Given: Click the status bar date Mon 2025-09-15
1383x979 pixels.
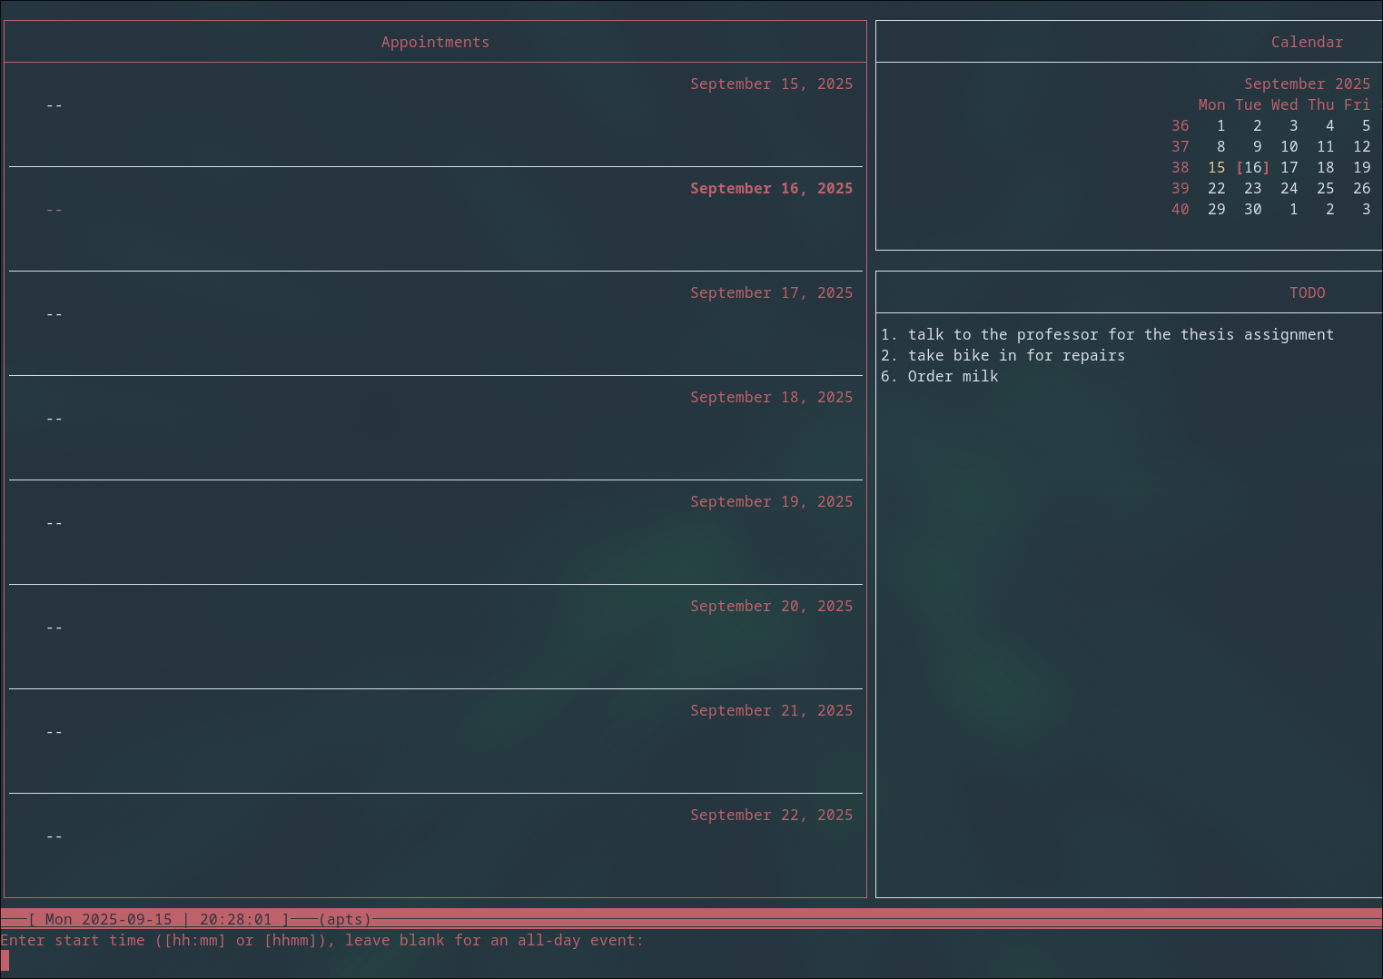Looking at the screenshot, I should tap(108, 919).
